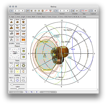
Task: Toggle isodose Lines display
Action: click(18, 80)
